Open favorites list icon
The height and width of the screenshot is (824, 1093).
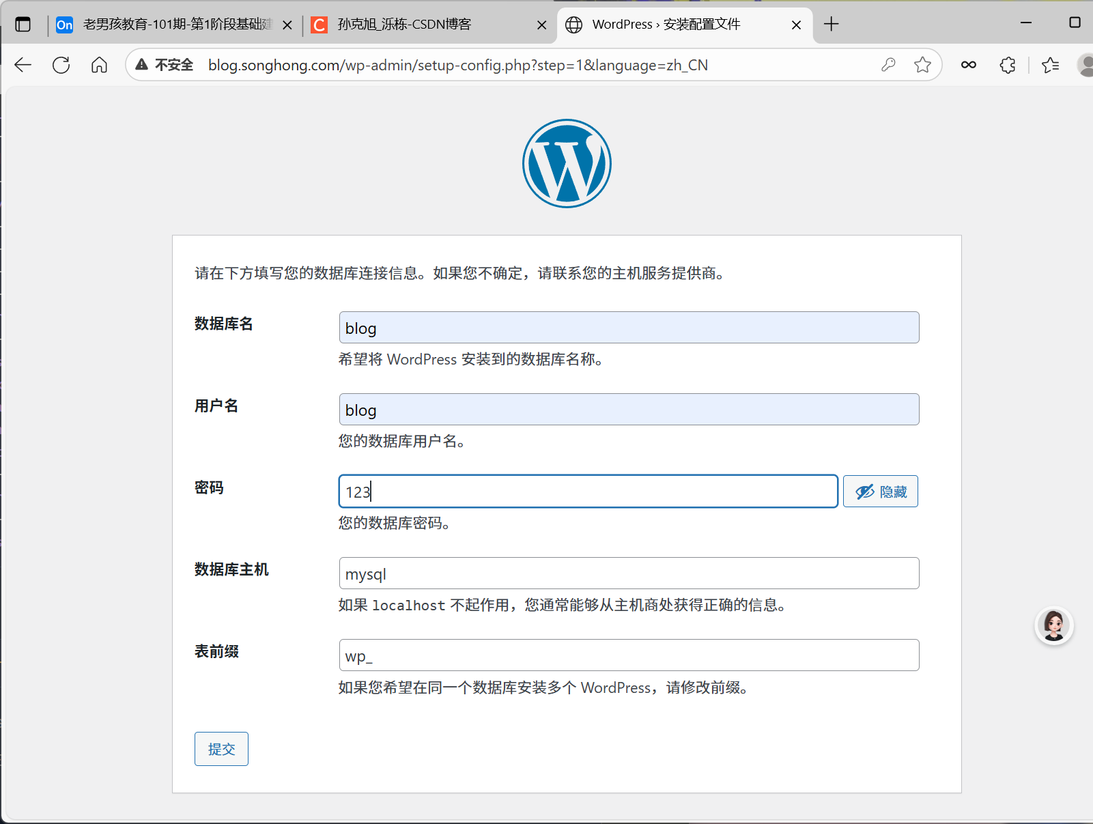(x=1051, y=65)
